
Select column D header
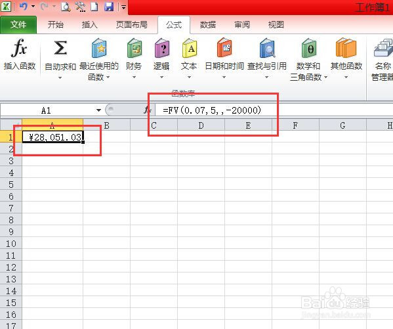pos(201,125)
